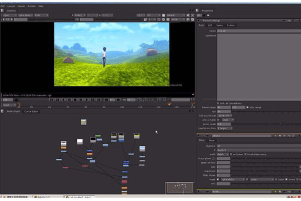Image resolution: width=301 pixels, height=201 pixels.
Task: Click the orange frame marker on timeline
Action: point(169,104)
